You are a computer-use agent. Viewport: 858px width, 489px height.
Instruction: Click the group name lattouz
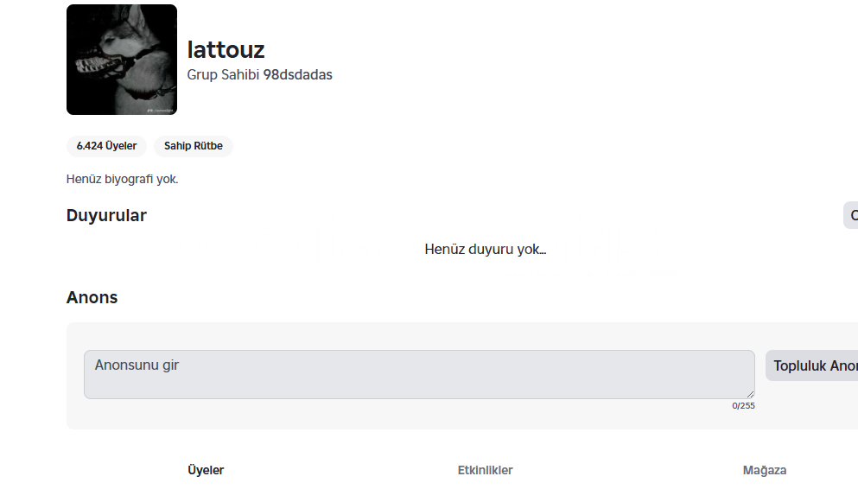coord(226,49)
